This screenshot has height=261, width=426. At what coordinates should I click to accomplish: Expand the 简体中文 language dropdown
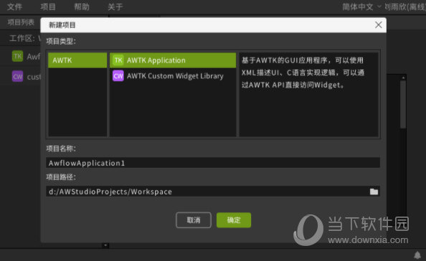point(361,6)
